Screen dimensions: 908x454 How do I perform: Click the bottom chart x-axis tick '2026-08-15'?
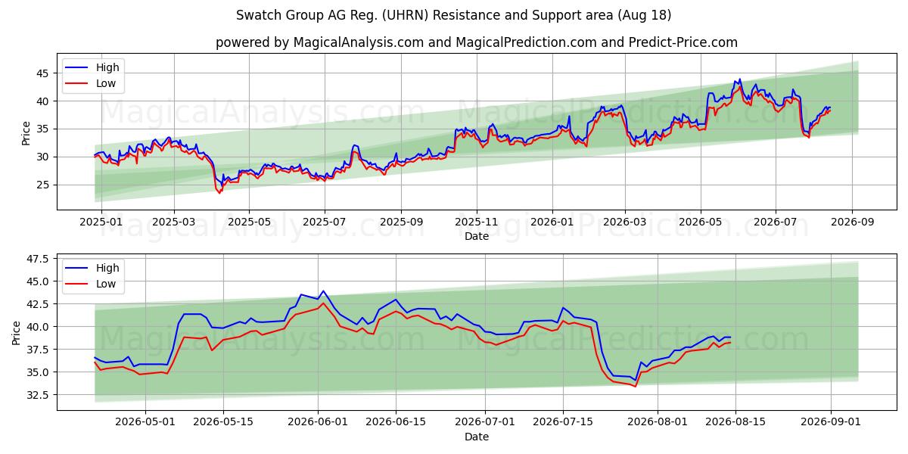(735, 422)
